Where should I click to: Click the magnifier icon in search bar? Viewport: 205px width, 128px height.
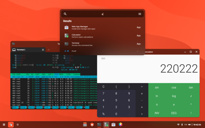65,14
